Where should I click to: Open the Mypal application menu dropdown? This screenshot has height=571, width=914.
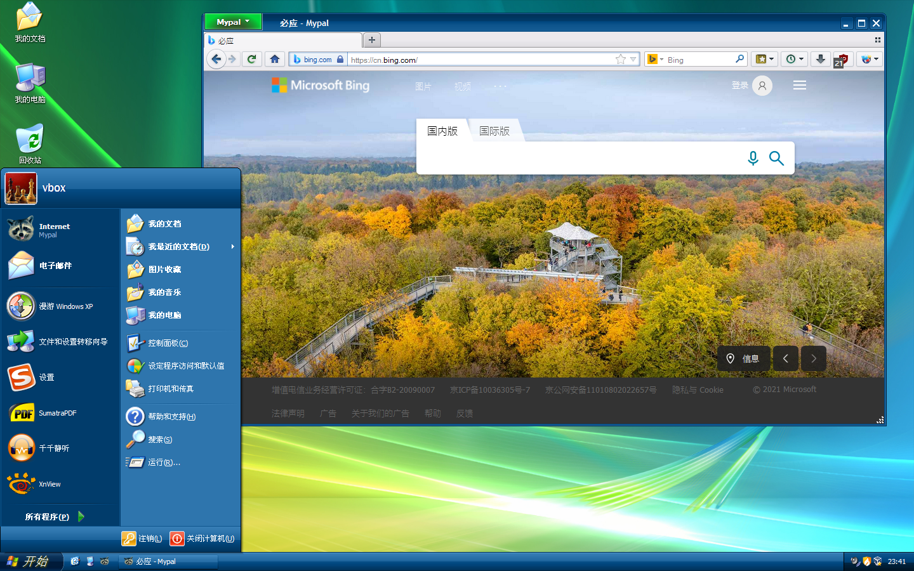point(233,22)
